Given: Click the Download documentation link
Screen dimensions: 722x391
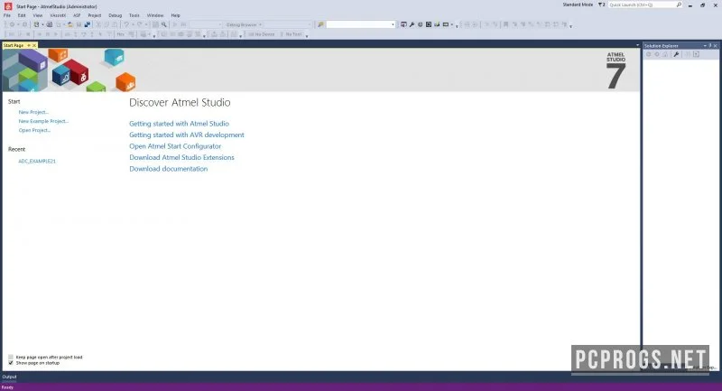Looking at the screenshot, I should tap(168, 169).
